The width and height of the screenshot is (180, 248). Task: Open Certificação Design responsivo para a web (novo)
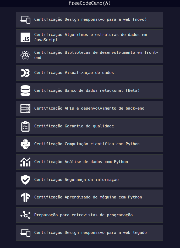tap(89, 20)
